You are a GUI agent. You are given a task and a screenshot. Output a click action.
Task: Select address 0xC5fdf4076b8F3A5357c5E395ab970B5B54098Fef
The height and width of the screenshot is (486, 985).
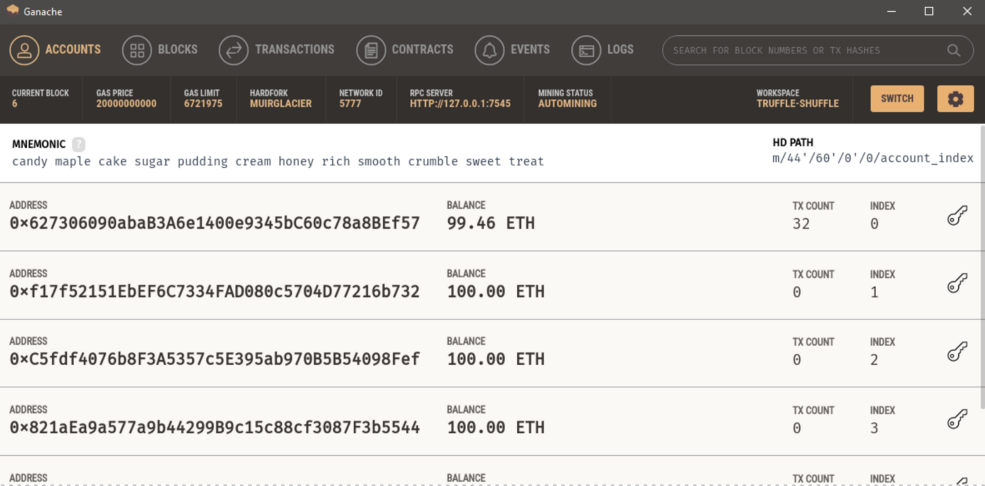215,359
